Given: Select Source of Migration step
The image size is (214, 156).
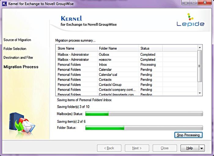Looking at the screenshot, I should [x=17, y=40].
